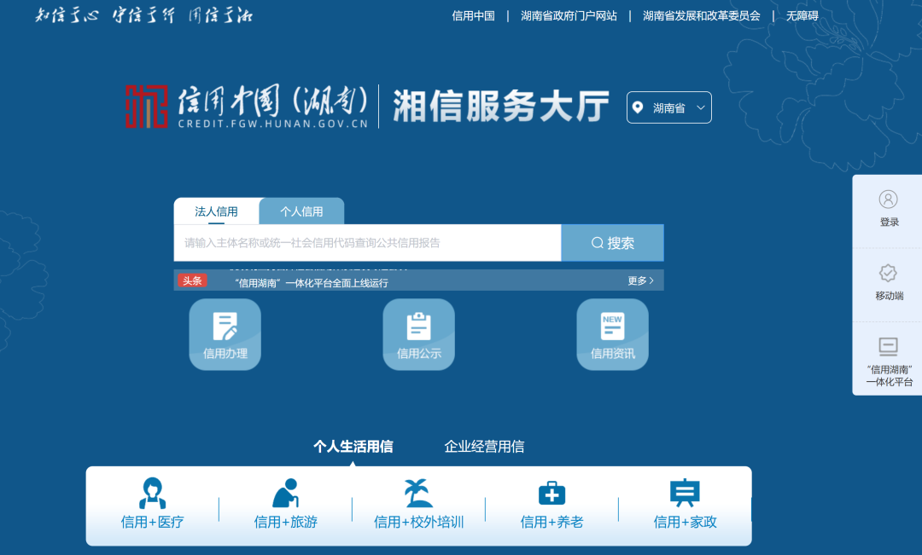
Task: Switch to 企业经营用信 tab
Action: pos(484,446)
